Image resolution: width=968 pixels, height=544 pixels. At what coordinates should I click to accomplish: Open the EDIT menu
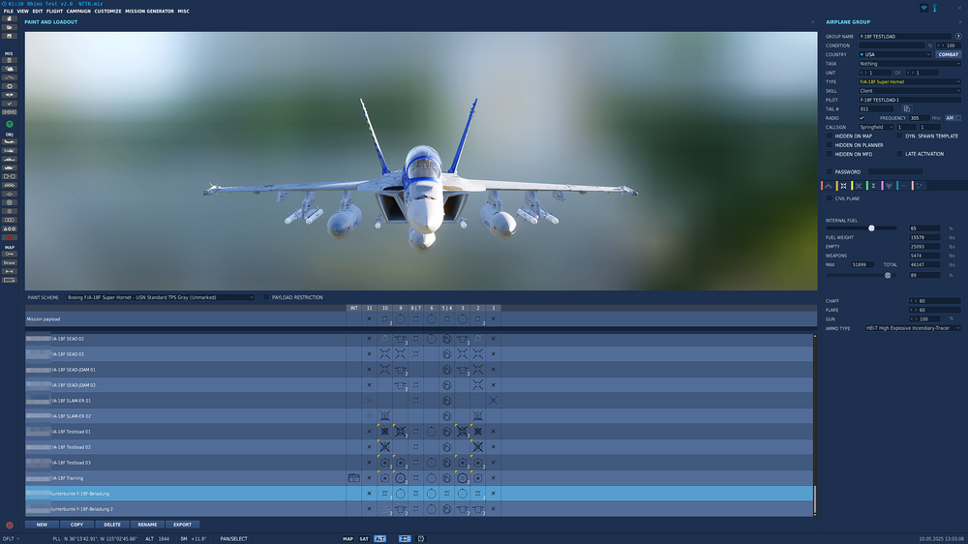tap(38, 11)
